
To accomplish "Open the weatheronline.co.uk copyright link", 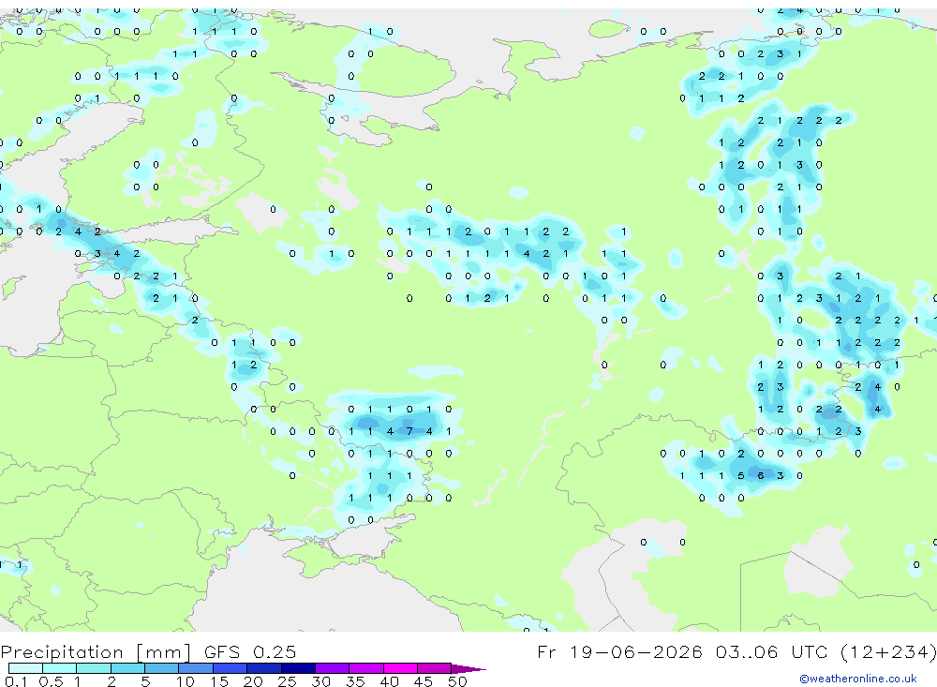I will tap(858, 679).
